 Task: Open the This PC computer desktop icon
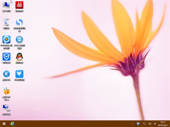pyautogui.click(x=6, y=7)
